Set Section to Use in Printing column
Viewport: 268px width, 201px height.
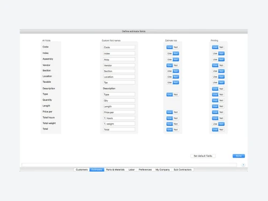point(215,71)
